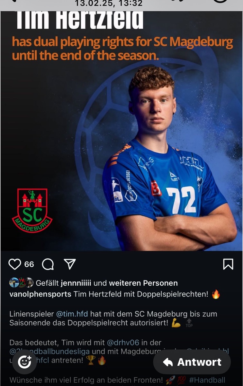Viewport: 243px width, 386px height.
Task: Tap the liker avatar thumbnails
Action: (x=21, y=283)
